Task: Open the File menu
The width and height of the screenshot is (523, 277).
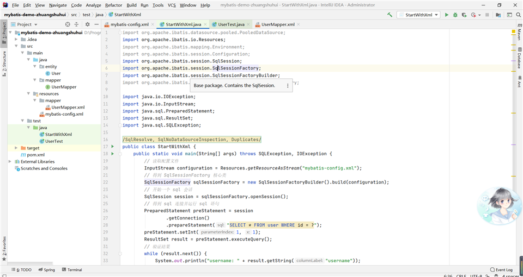Action: pos(15,5)
